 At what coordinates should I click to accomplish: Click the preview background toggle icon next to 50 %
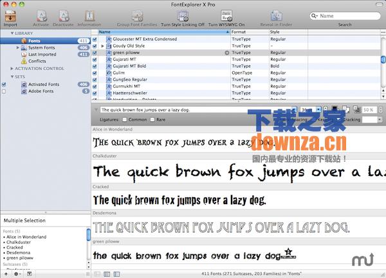tap(356, 109)
